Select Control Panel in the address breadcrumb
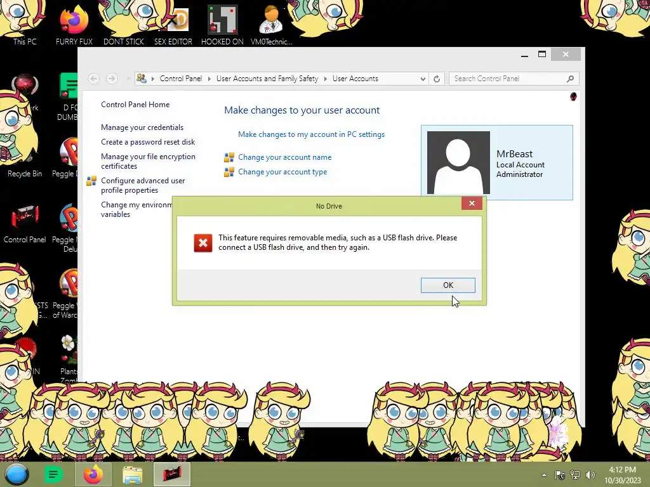 [181, 79]
